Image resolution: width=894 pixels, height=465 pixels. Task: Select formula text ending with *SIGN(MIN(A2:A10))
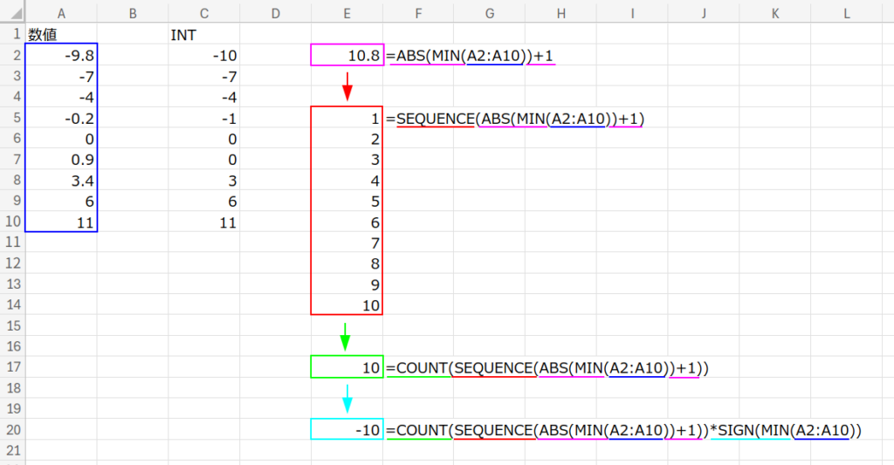pos(623,429)
